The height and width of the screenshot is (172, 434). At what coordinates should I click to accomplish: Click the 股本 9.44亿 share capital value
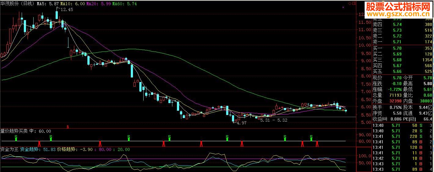pyautogui.click(x=425, y=108)
